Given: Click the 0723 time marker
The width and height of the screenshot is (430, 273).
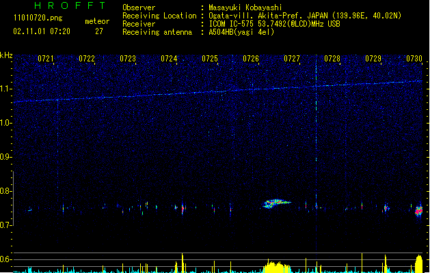Looking at the screenshot, I should point(128,59).
